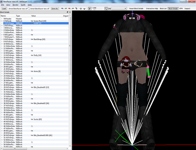Image resolution: width=196 pixels, height=150 pixels.
Task: Open the animation sequence dropdown
Action: click(x=119, y=9)
